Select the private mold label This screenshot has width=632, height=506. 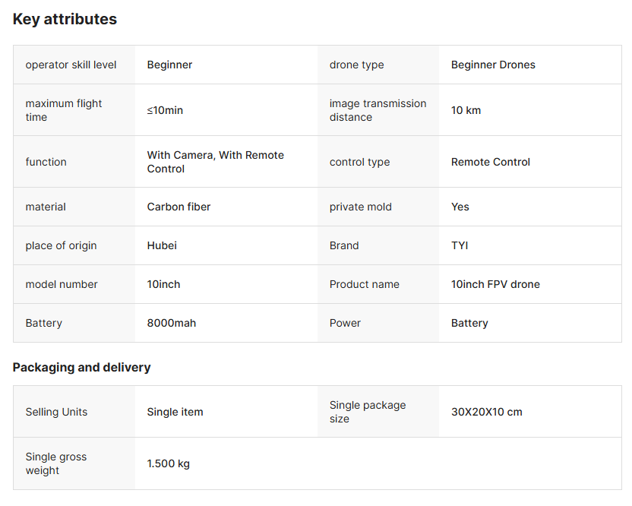coord(360,207)
